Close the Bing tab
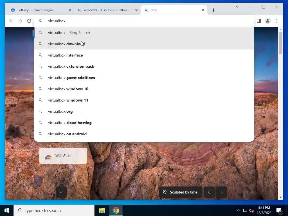The image size is (288, 216). click(x=202, y=10)
